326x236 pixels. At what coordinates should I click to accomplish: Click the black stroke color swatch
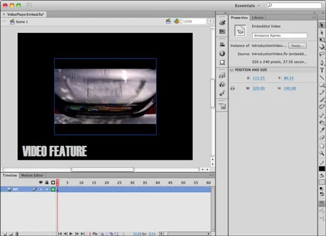click(x=322, y=169)
